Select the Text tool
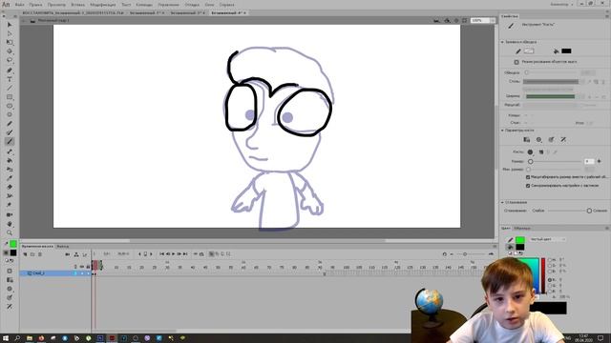 point(10,79)
